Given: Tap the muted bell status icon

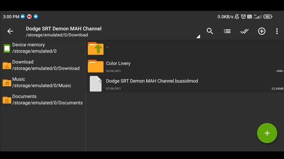Looking at the screenshot, I should 237,17.
